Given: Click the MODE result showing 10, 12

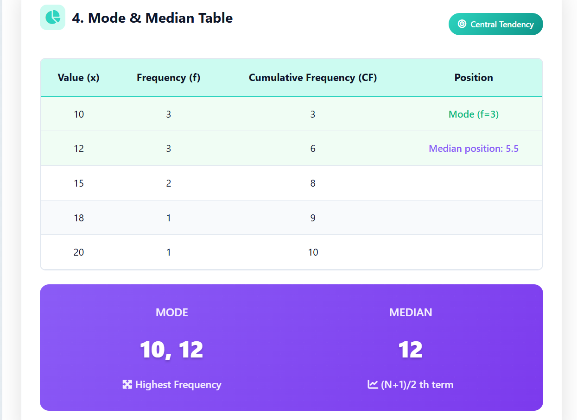Looking at the screenshot, I should (x=171, y=350).
